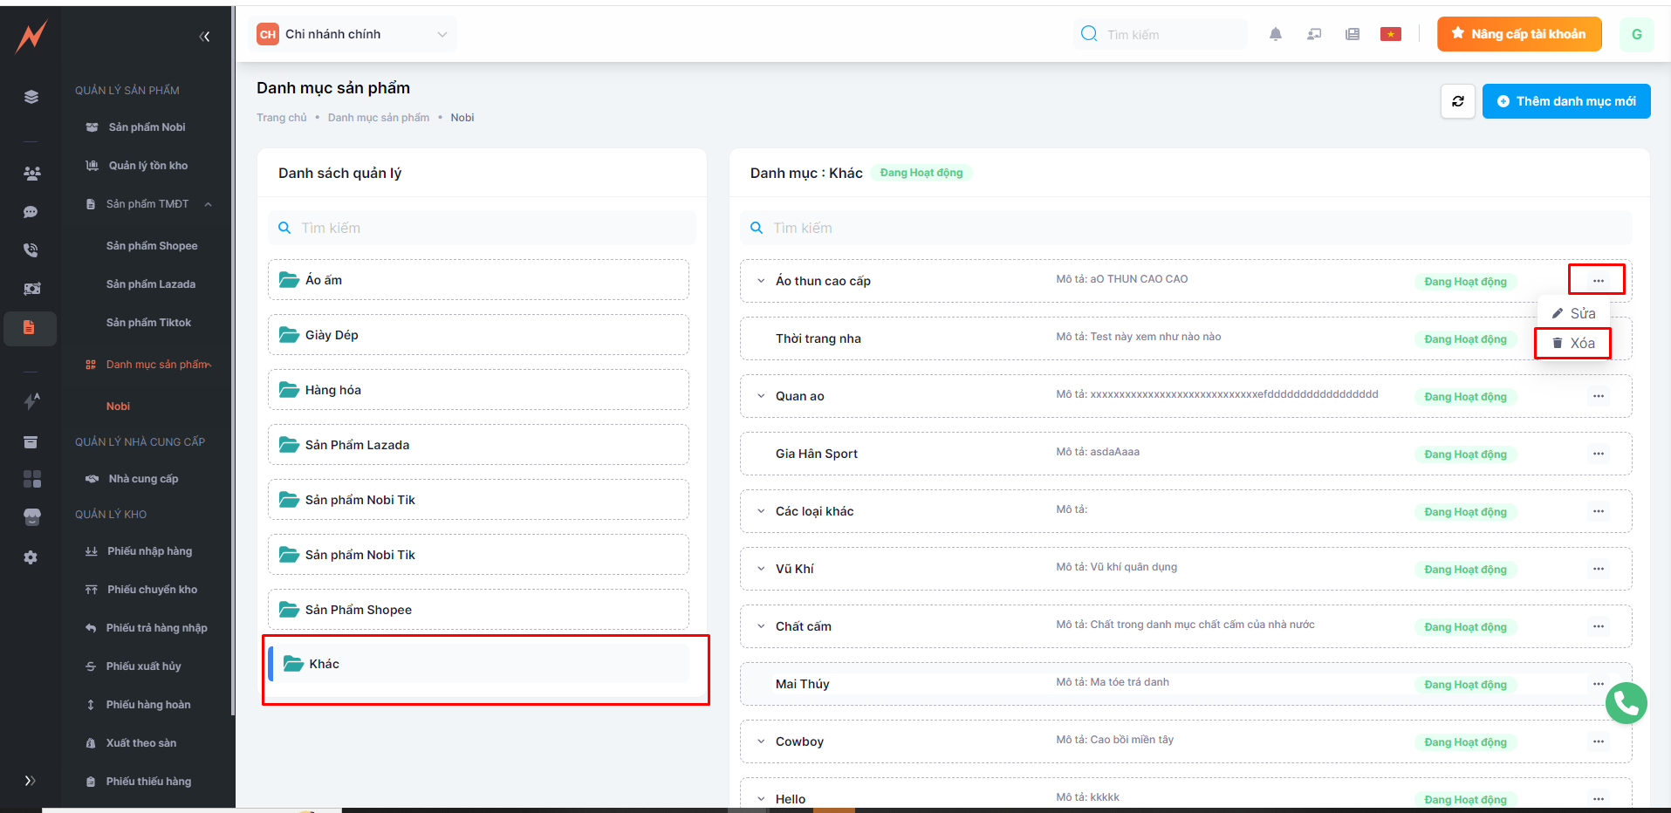Click the Nâng cấp tài khoản button
1671x813 pixels.
(1519, 34)
